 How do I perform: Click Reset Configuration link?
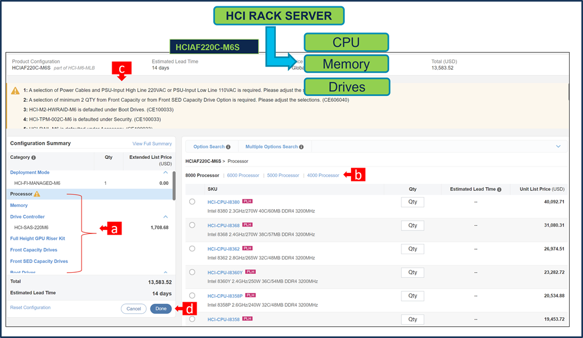tap(30, 307)
